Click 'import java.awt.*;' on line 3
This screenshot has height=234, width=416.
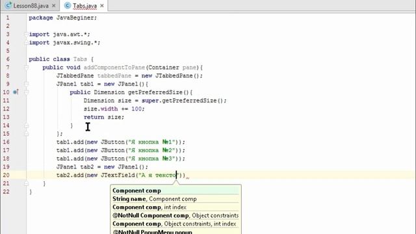pyautogui.click(x=59, y=34)
